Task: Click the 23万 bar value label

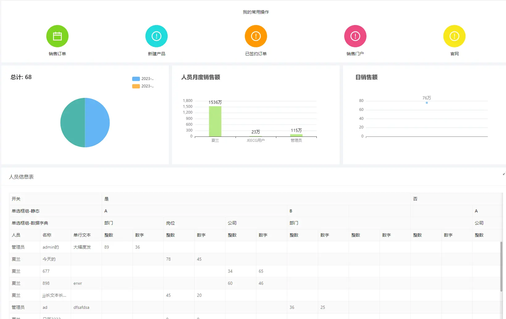Action: point(256,132)
